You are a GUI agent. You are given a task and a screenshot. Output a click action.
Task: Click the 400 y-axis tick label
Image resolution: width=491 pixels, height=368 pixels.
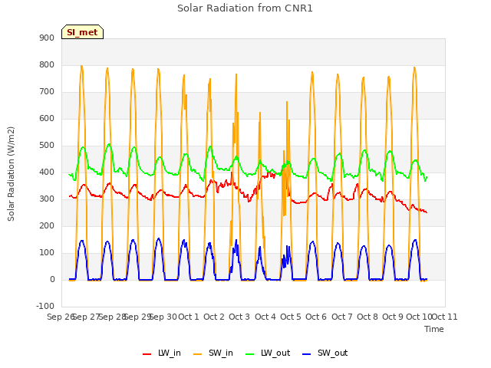point(47,172)
